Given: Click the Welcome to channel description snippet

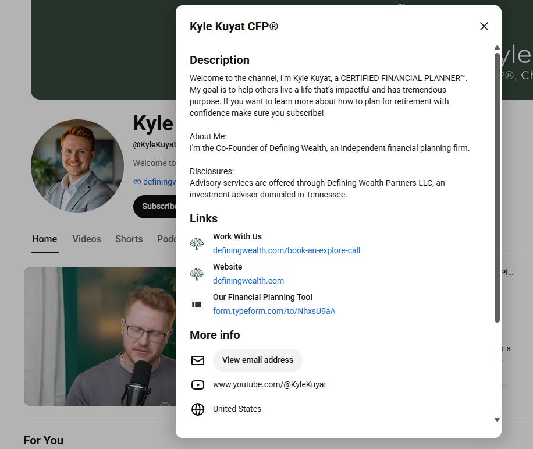Looking at the screenshot, I should point(154,163).
